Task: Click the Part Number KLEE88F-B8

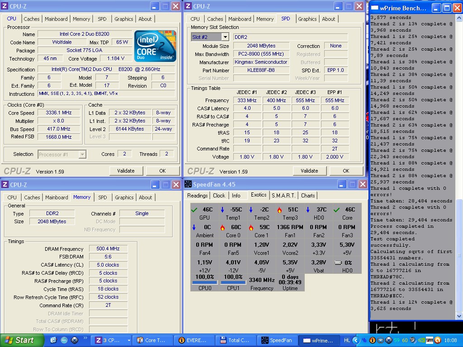Action: point(261,70)
